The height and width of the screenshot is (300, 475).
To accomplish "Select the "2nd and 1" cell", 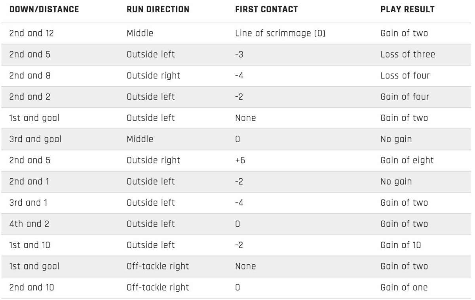I will pyautogui.click(x=29, y=182).
